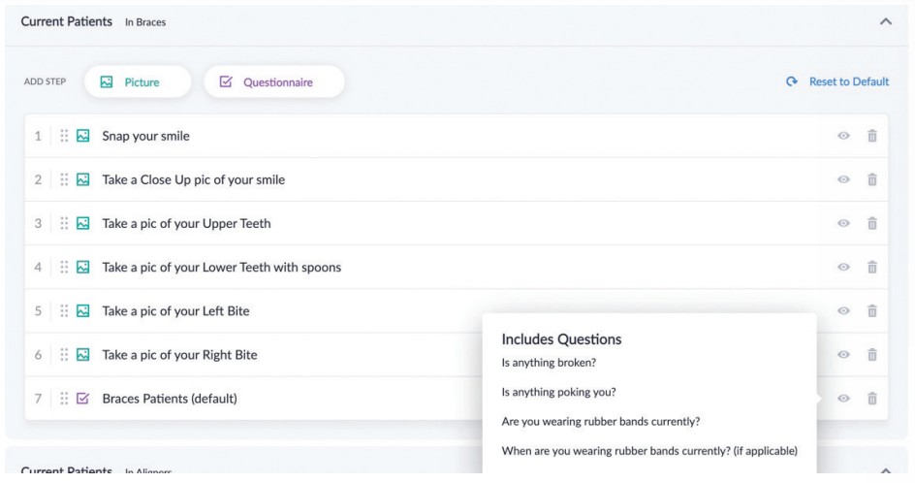Add a Questionnaire step
Screen dimensions: 915x483
point(274,81)
